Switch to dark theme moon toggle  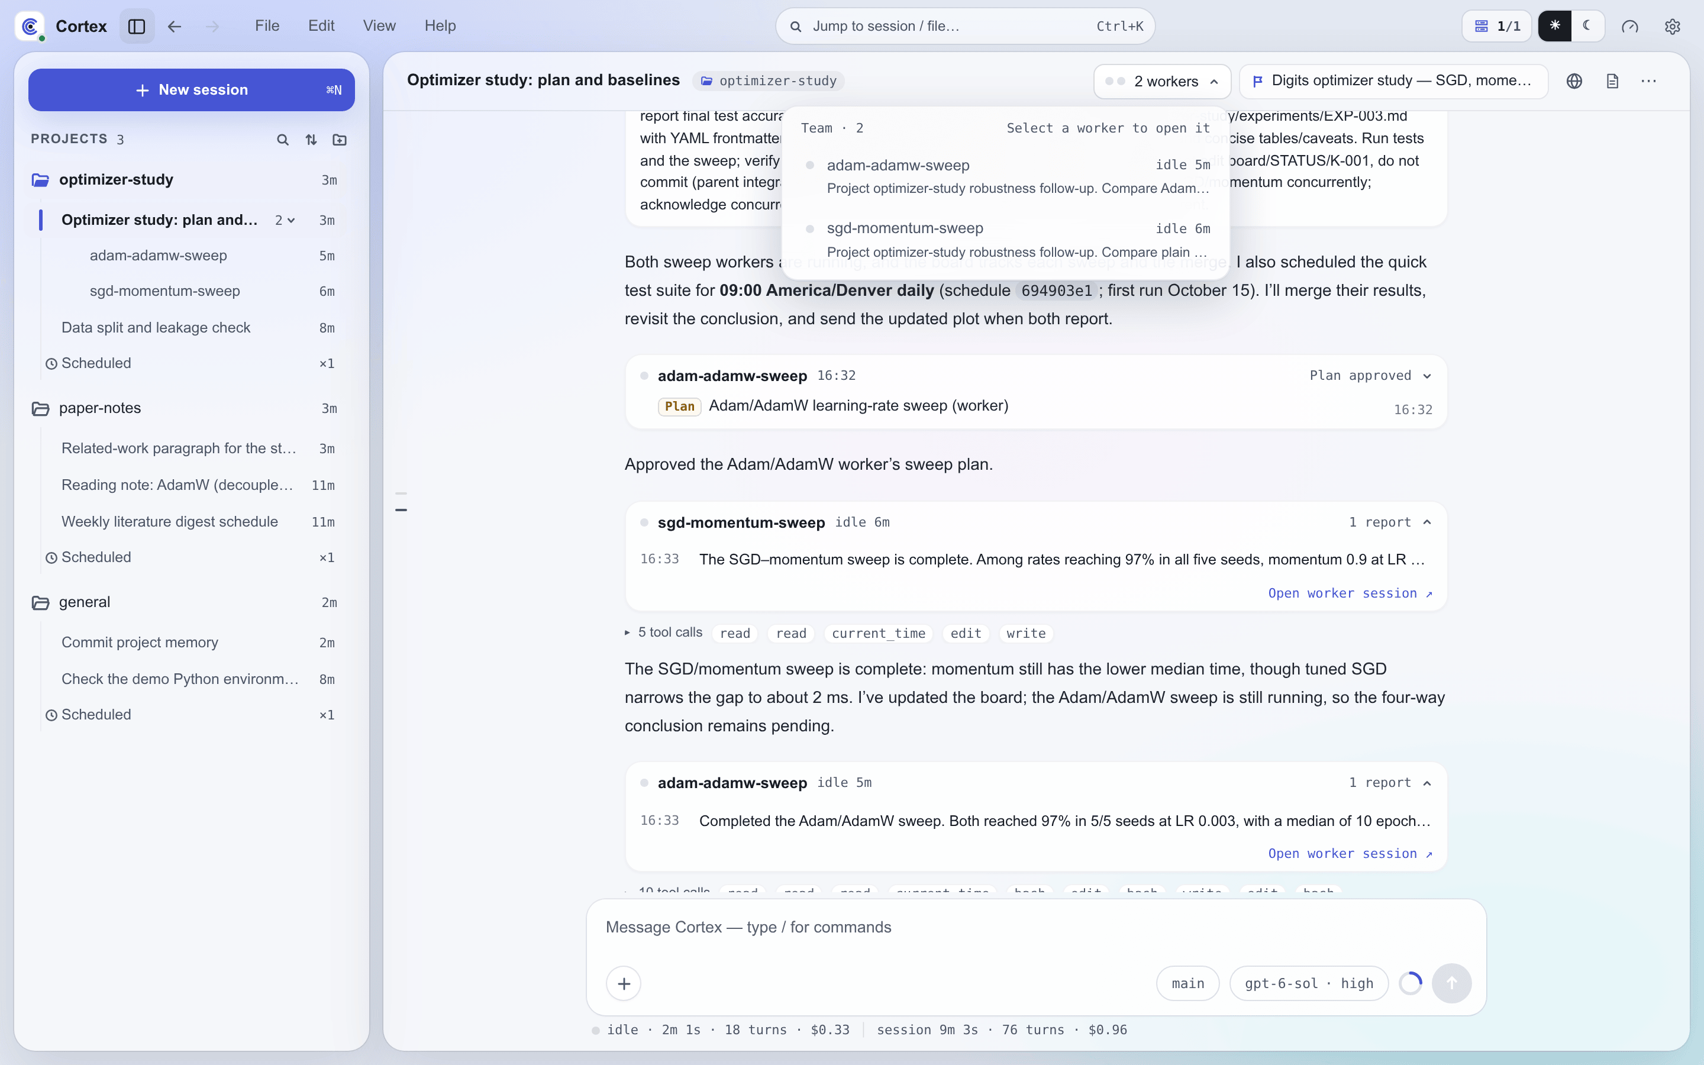point(1587,26)
